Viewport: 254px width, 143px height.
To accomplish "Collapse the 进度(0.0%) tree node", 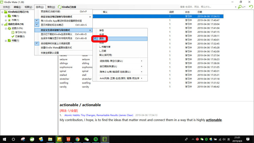I will pos(6,28).
